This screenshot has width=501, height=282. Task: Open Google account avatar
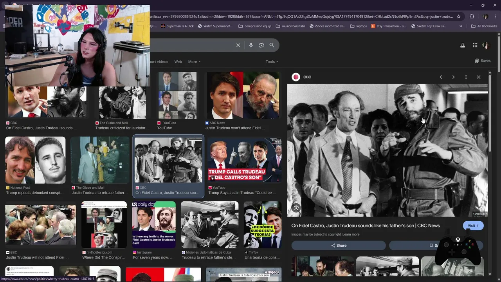[486, 45]
